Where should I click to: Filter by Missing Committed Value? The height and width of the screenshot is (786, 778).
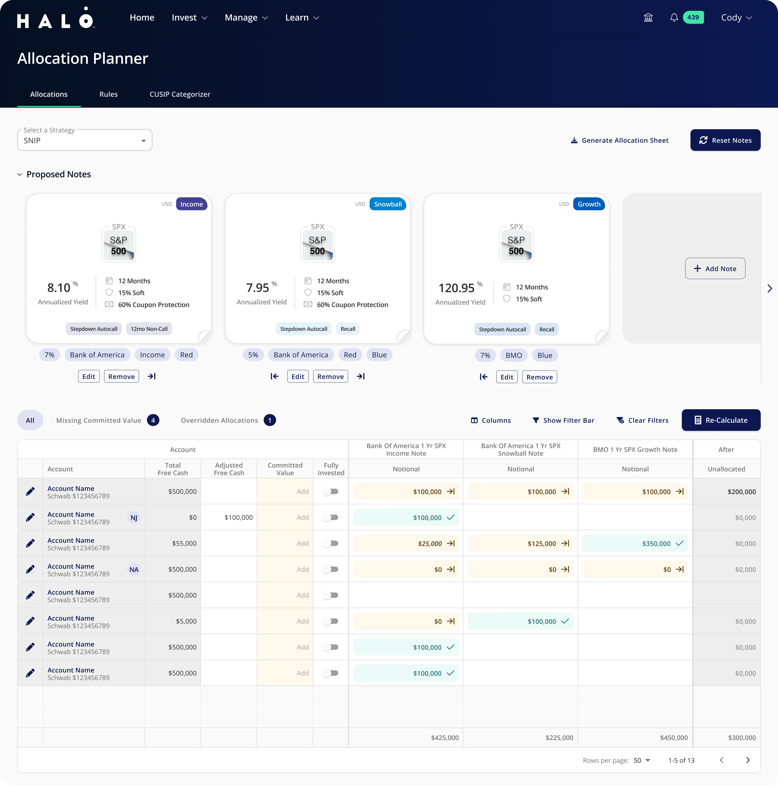(x=99, y=420)
